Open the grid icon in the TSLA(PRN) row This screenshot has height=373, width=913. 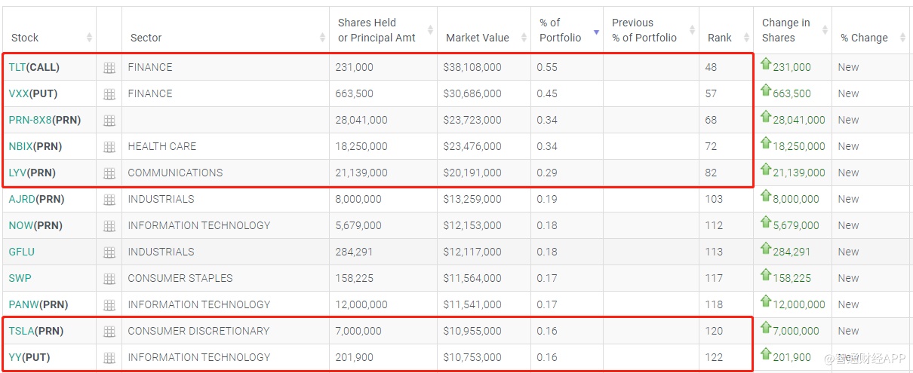pyautogui.click(x=109, y=332)
